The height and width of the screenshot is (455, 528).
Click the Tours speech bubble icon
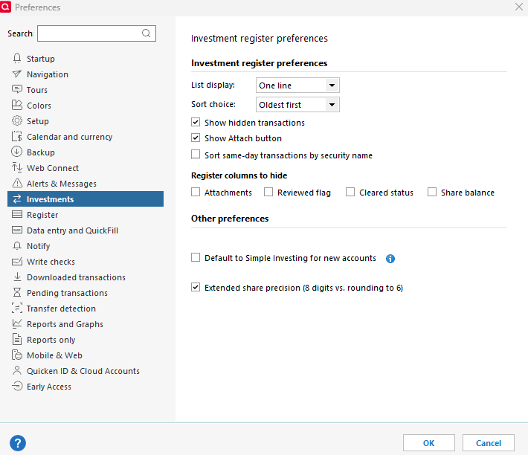click(17, 89)
